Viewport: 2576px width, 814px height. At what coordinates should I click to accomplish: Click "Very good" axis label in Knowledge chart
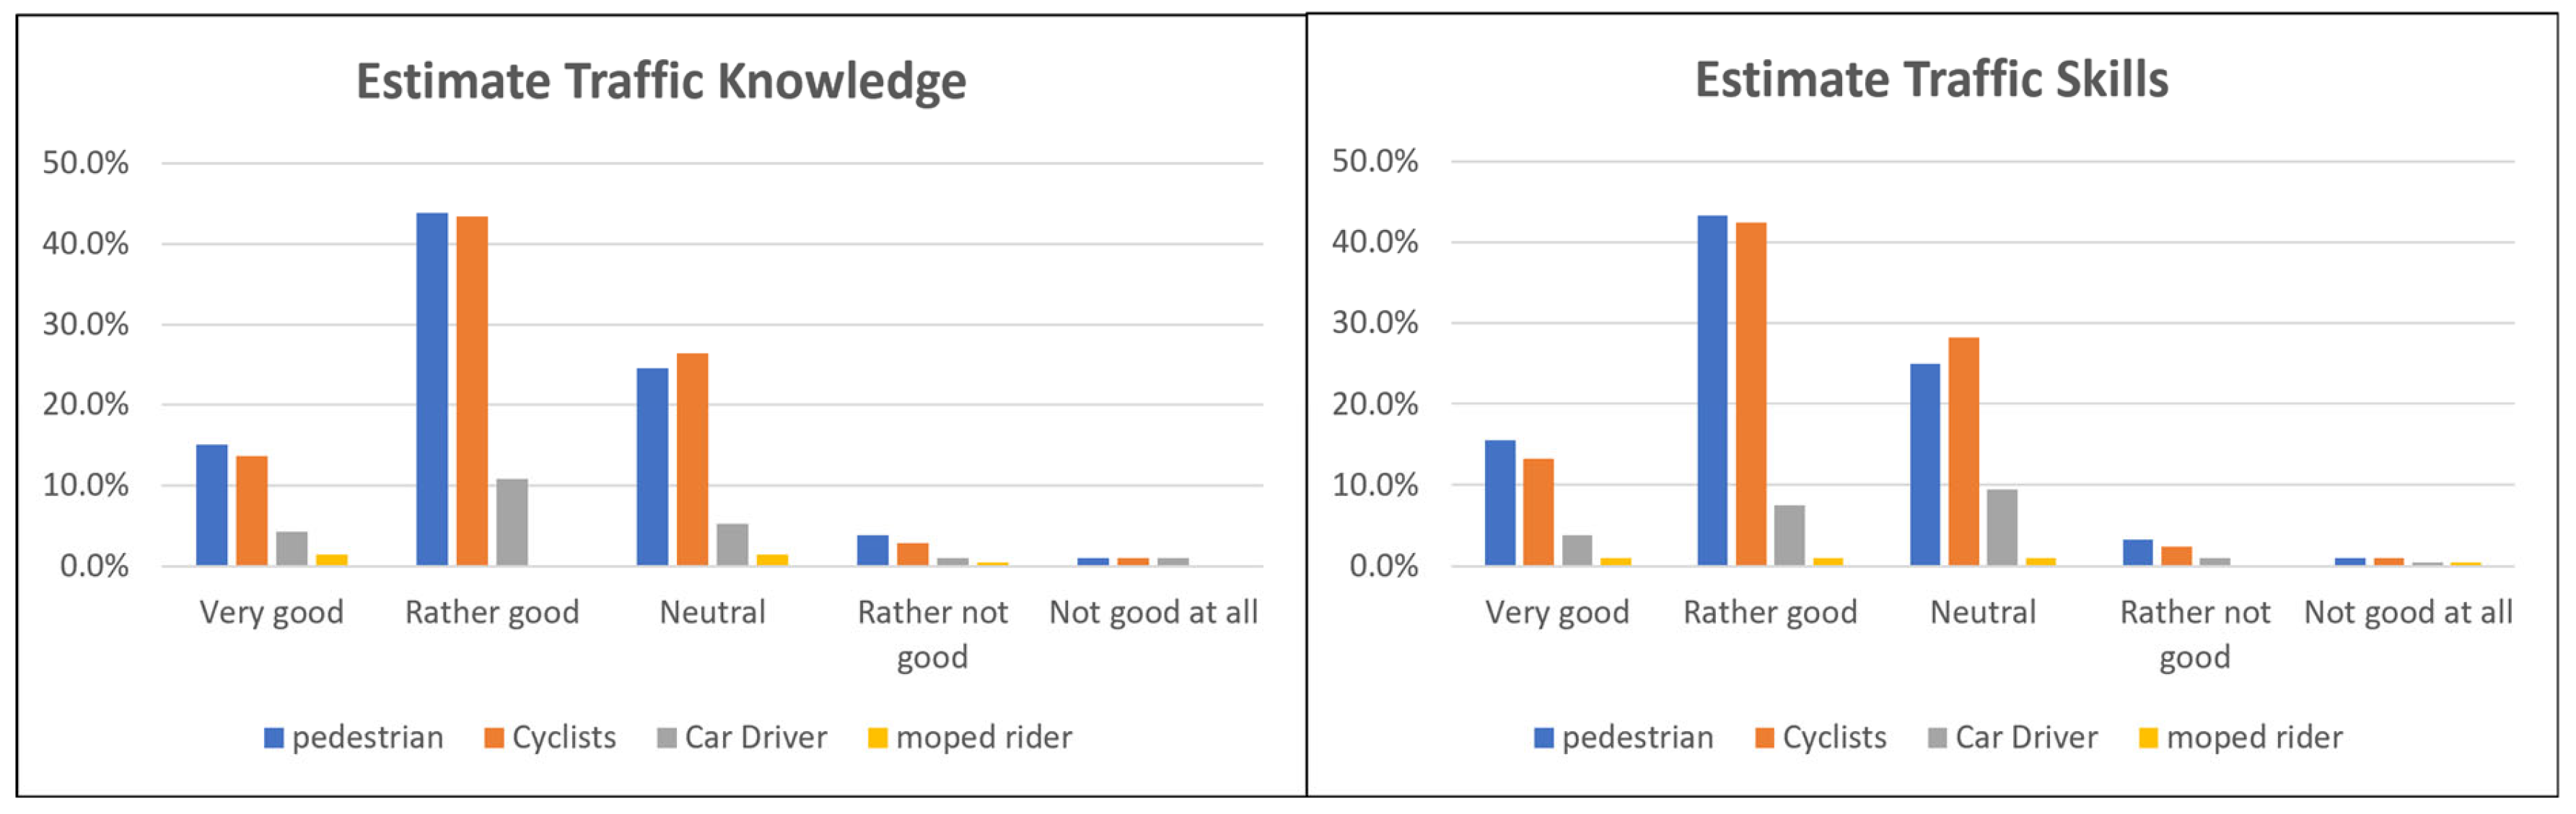click(x=271, y=612)
